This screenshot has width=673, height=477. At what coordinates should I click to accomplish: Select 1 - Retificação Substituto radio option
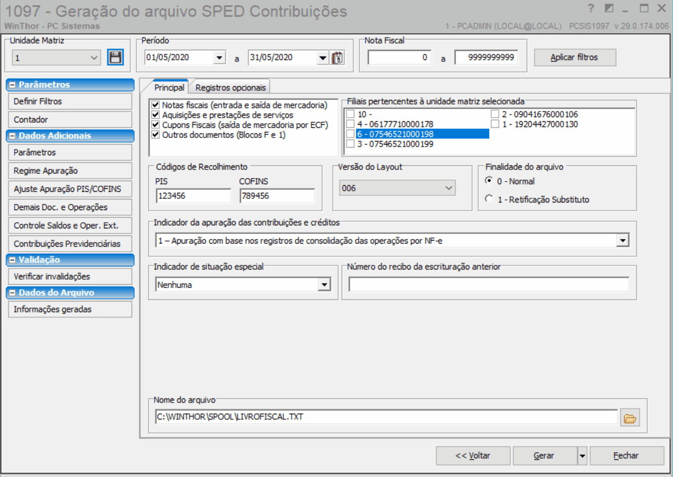(489, 199)
